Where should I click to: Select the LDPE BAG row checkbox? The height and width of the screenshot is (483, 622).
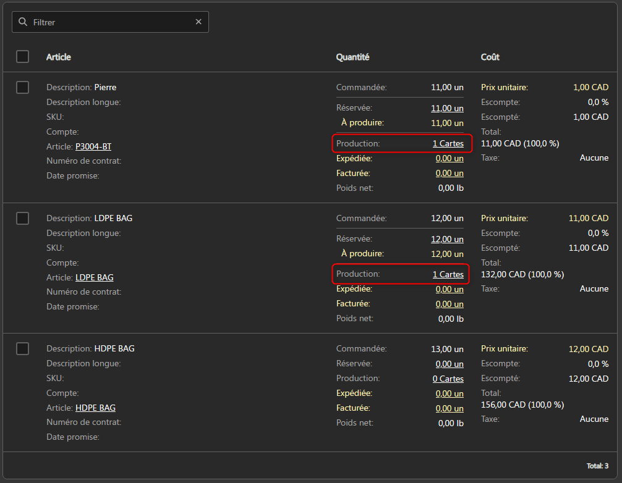[x=23, y=218]
